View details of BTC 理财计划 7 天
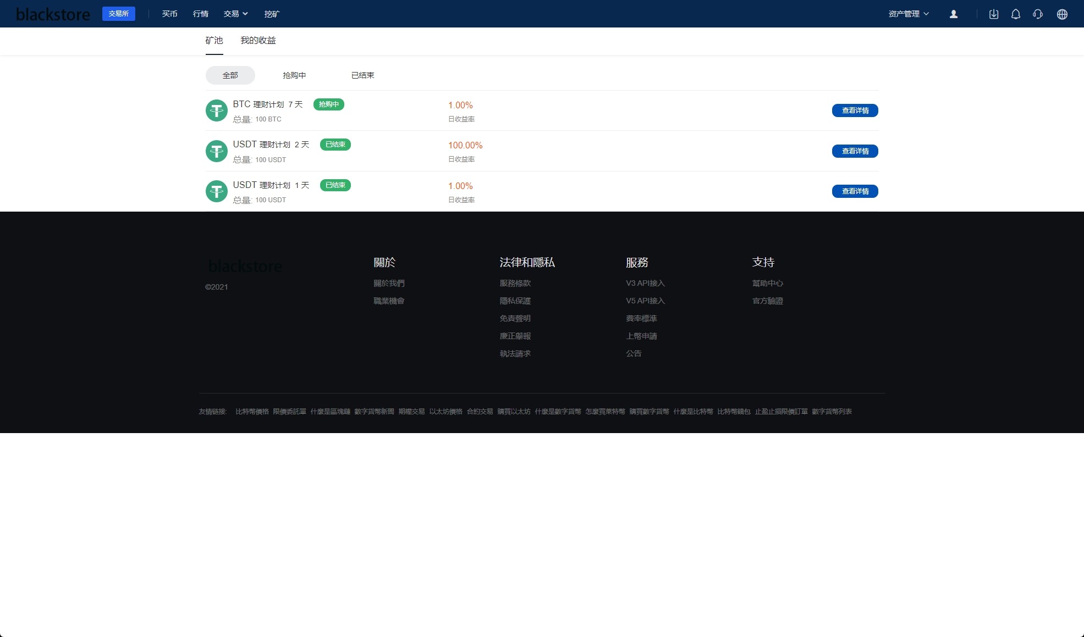Viewport: 1084px width, 637px height. [x=855, y=110]
